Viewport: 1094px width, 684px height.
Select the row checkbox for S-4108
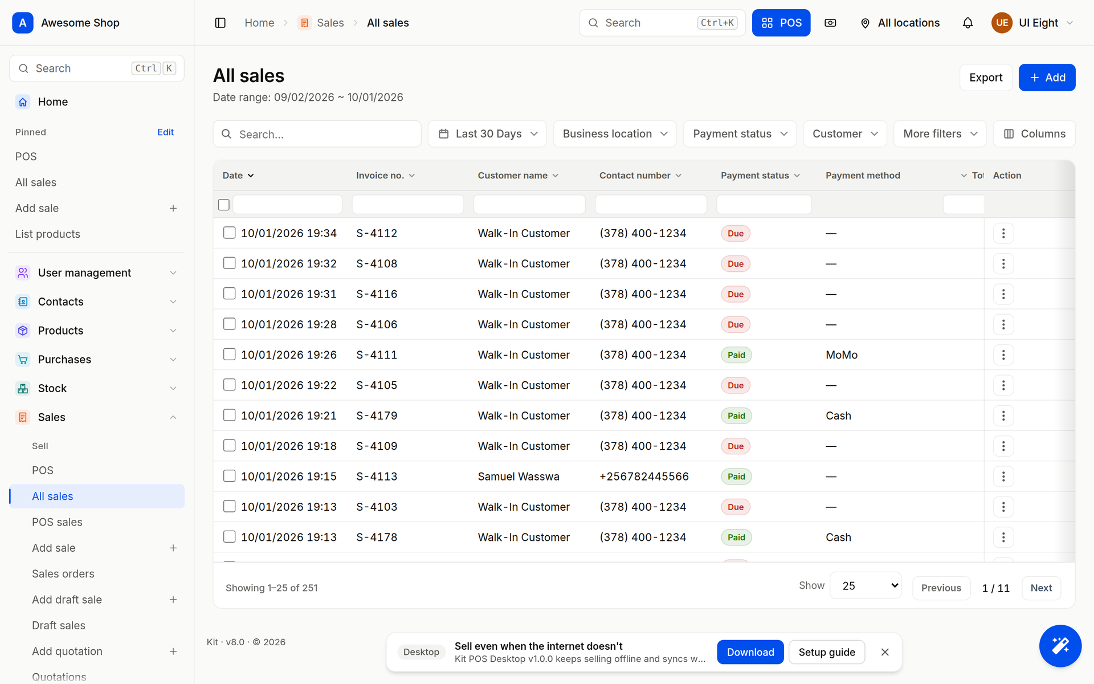pyautogui.click(x=230, y=263)
